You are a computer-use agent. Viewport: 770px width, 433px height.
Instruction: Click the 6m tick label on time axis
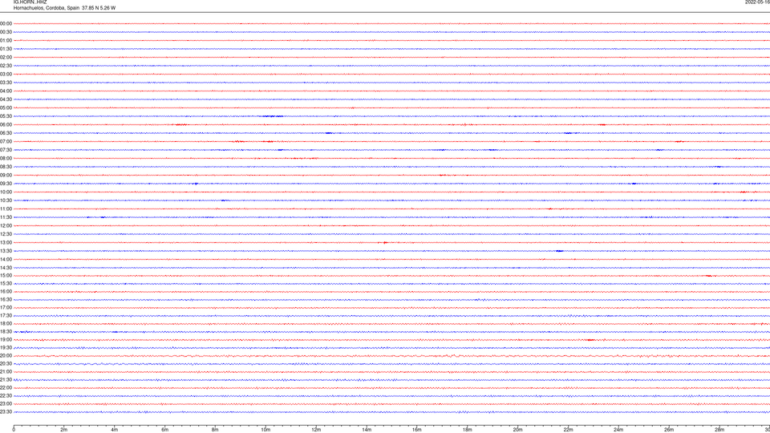click(165, 430)
